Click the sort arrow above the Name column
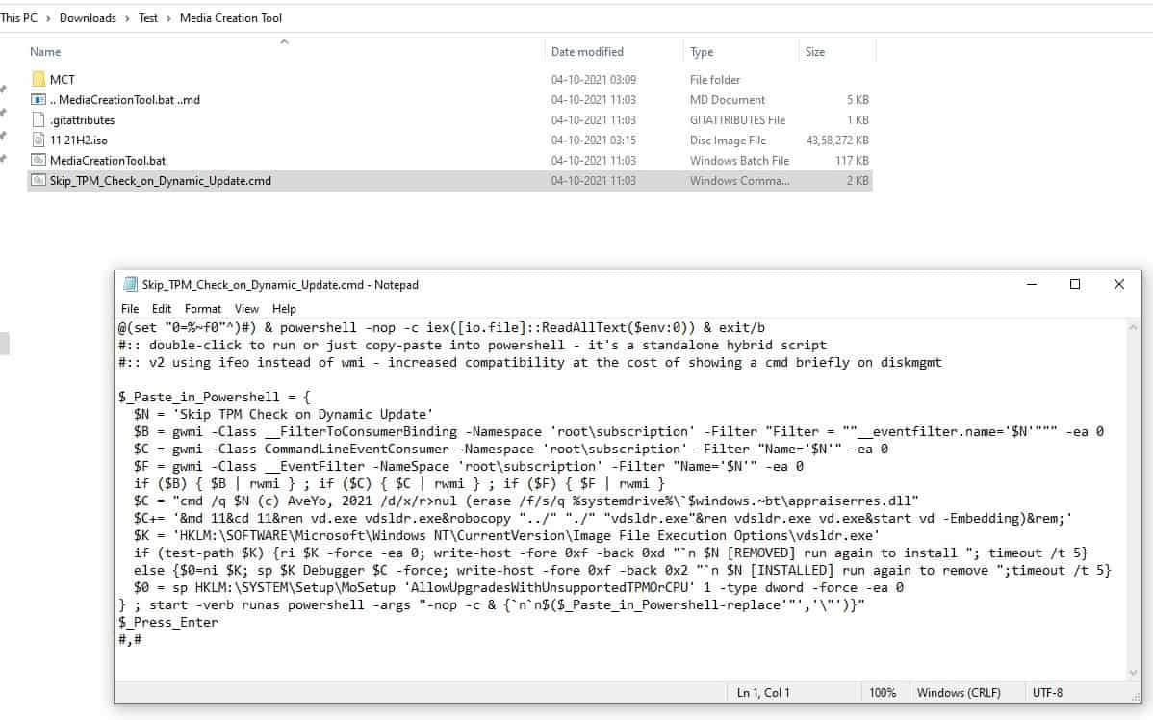The width and height of the screenshot is (1153, 720). coord(284,42)
